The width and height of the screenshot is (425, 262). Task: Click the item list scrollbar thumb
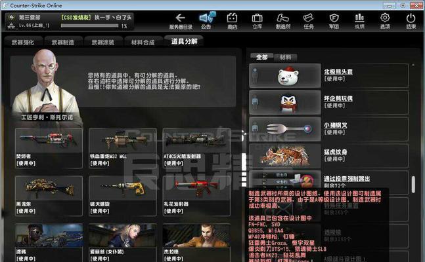click(x=413, y=185)
